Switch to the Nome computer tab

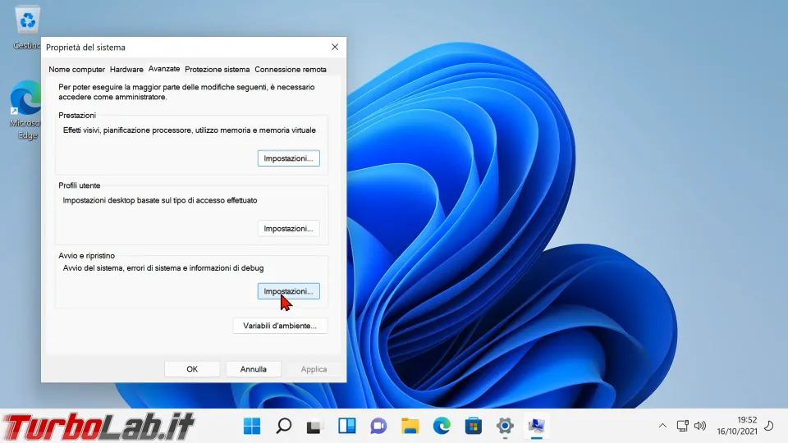pos(76,70)
